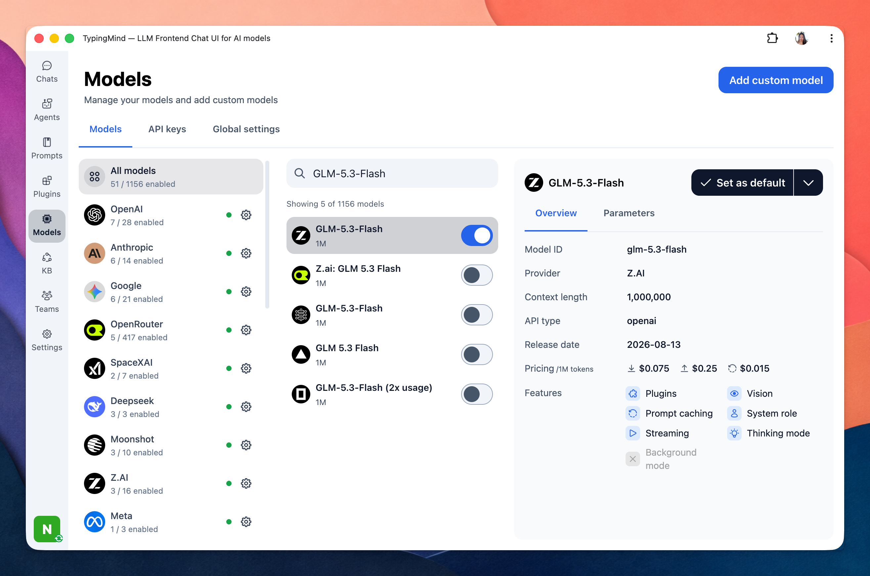870x576 pixels.
Task: Click the user profile avatar
Action: pos(801,38)
